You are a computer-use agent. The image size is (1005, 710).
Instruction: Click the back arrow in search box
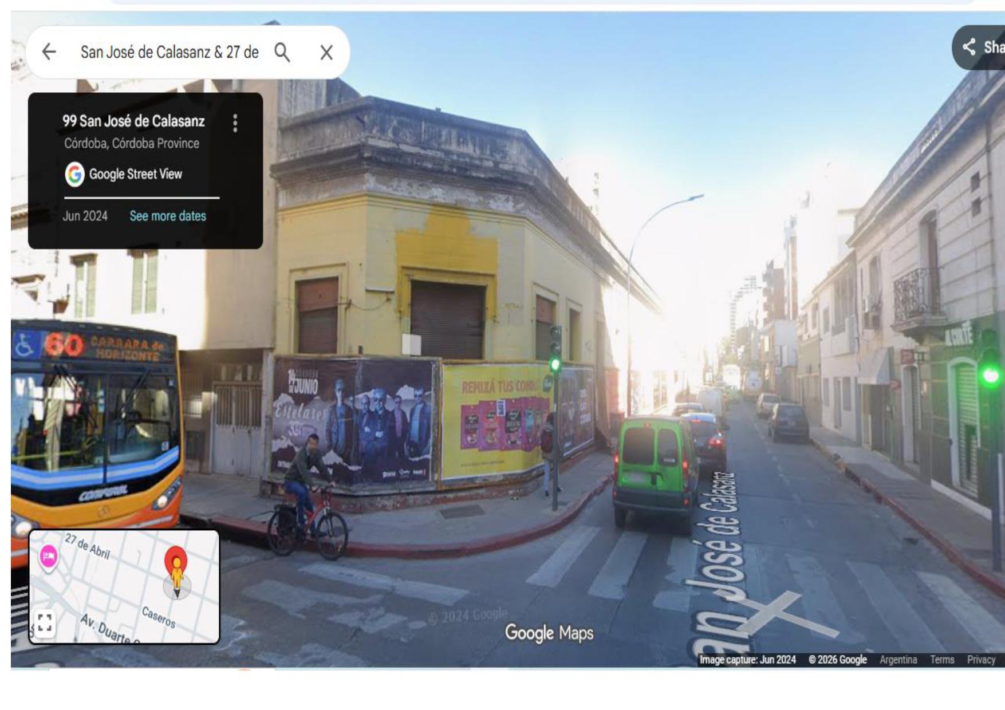[x=49, y=52]
